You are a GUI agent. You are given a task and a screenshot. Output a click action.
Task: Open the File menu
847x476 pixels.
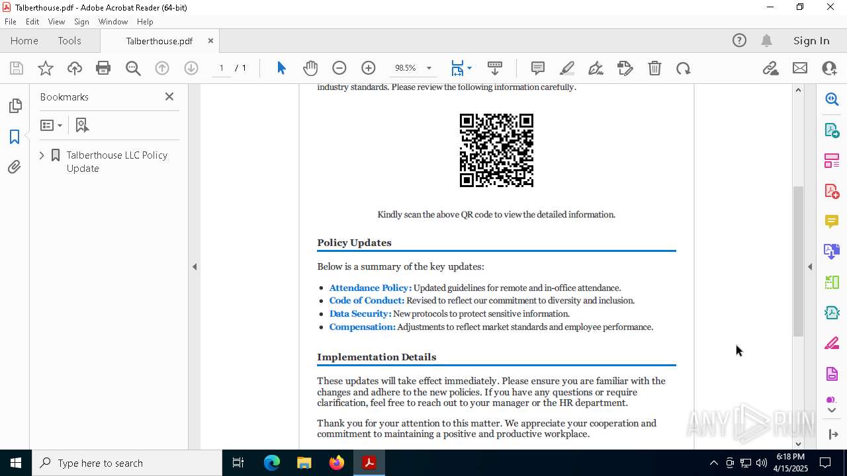[11, 22]
